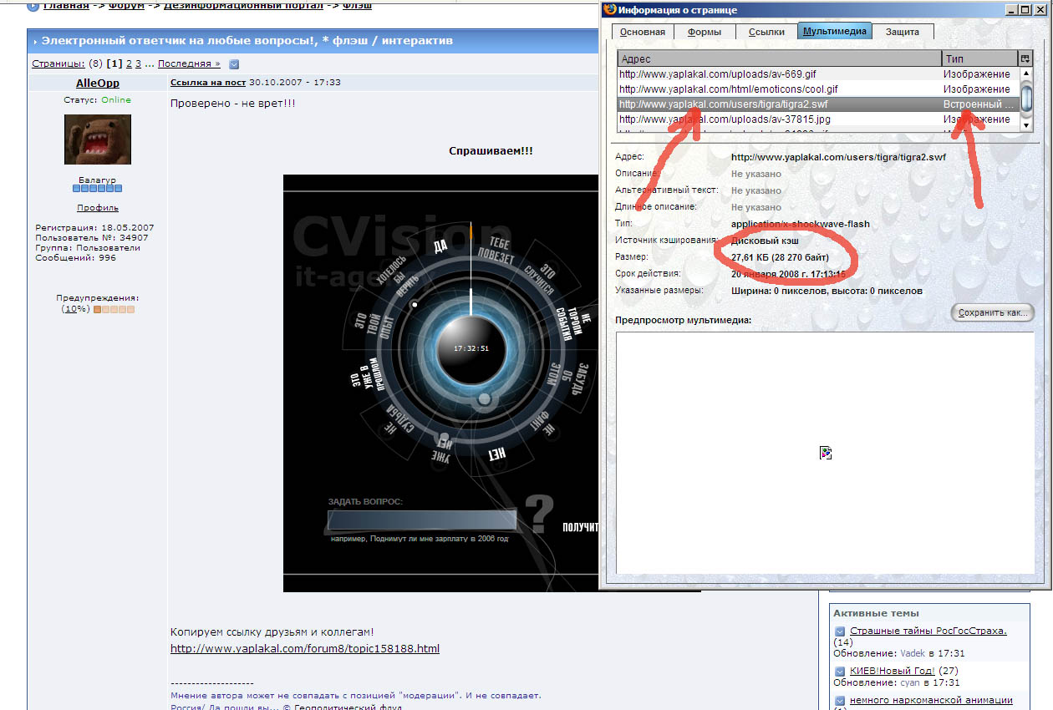Open the Страшные тайны РосГосСтраха topic
The width and height of the screenshot is (1053, 710).
click(x=928, y=631)
